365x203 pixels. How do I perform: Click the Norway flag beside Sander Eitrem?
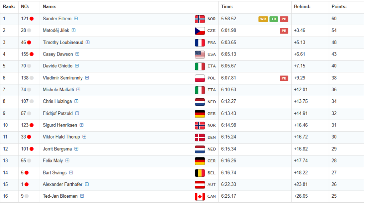point(200,19)
